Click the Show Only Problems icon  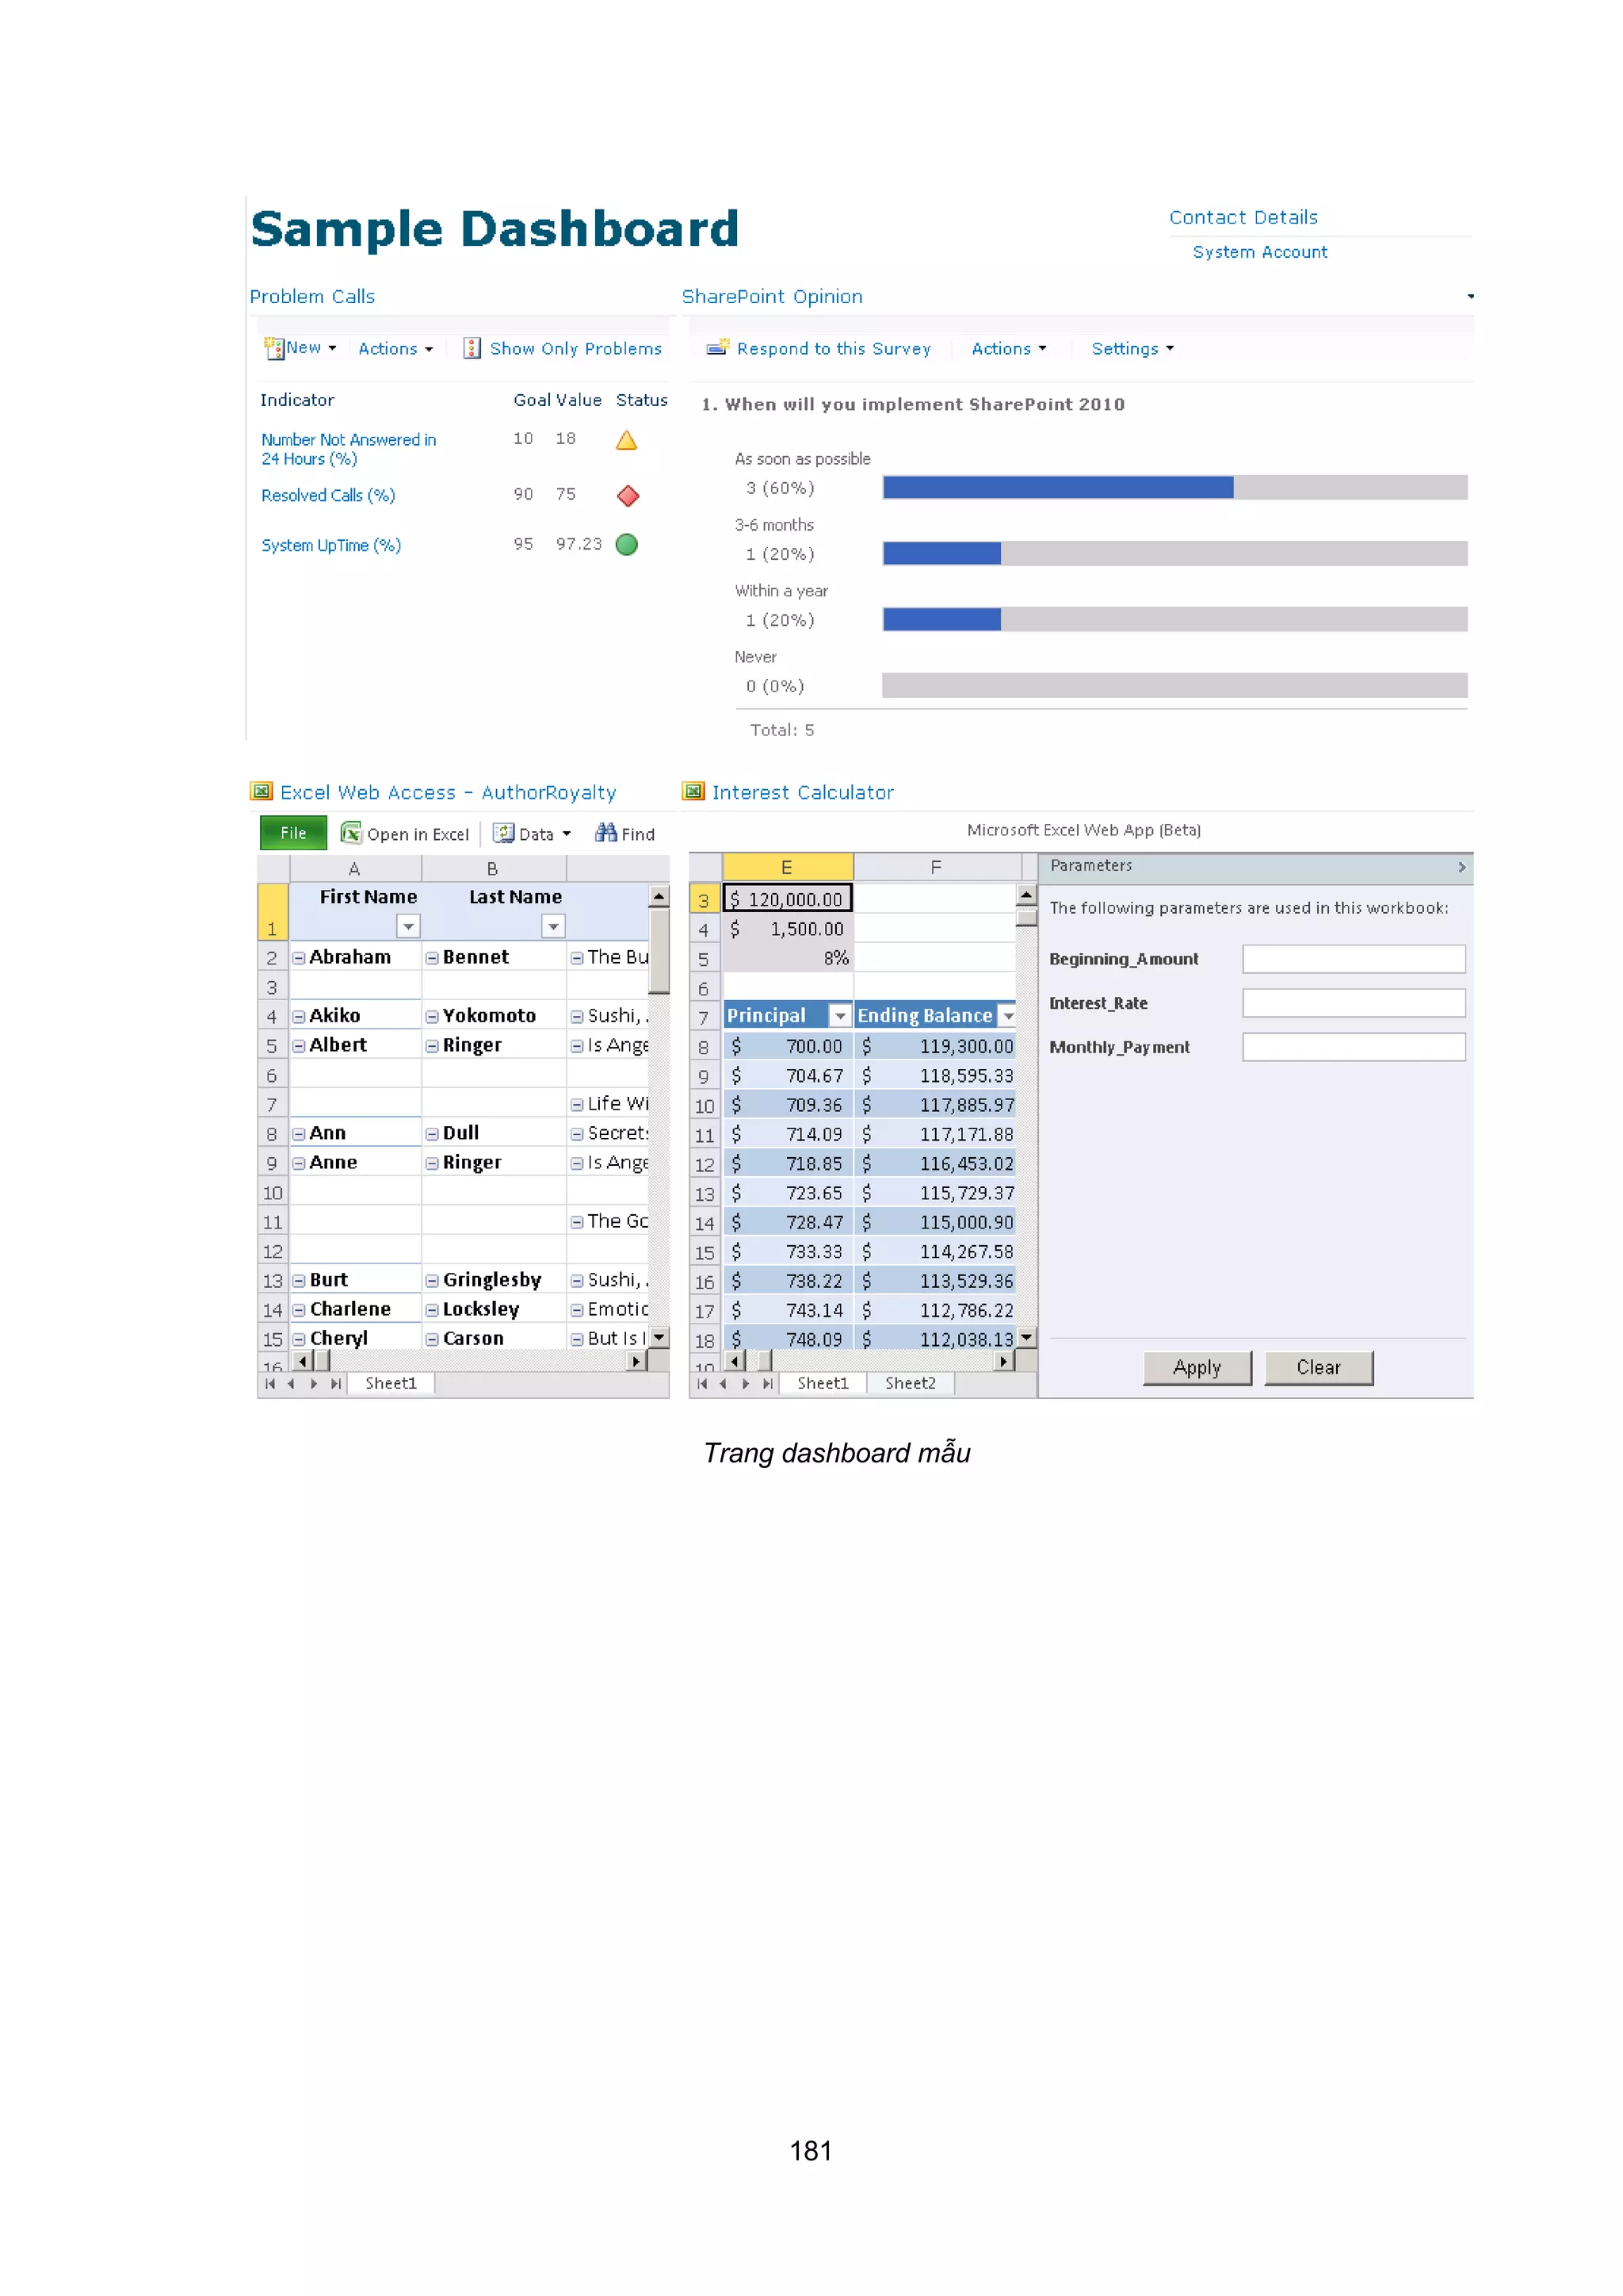pos(472,348)
